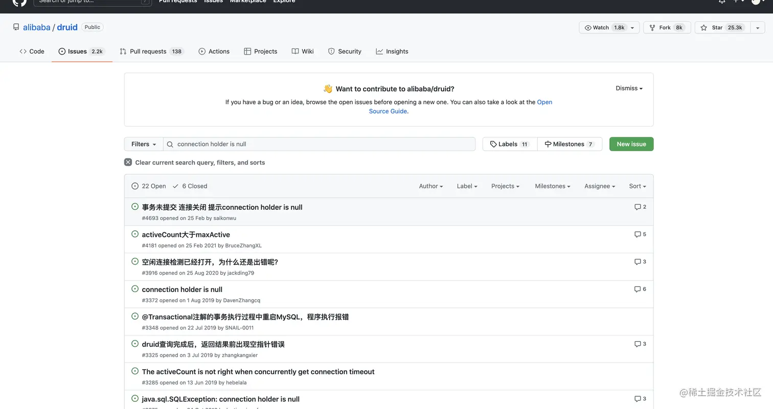Viewport: 773px width, 409px height.
Task: Switch to the Issues tab
Action: [x=82, y=52]
